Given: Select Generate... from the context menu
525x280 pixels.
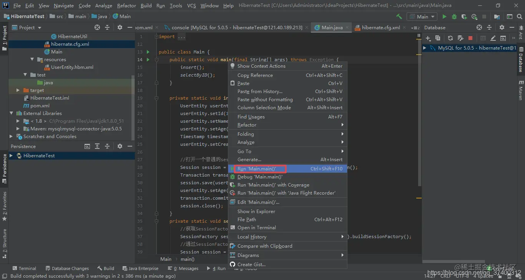Looking at the screenshot, I should [288, 160].
